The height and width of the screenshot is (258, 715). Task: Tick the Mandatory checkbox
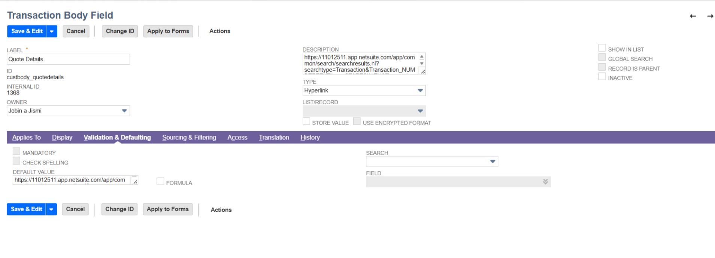(x=16, y=151)
